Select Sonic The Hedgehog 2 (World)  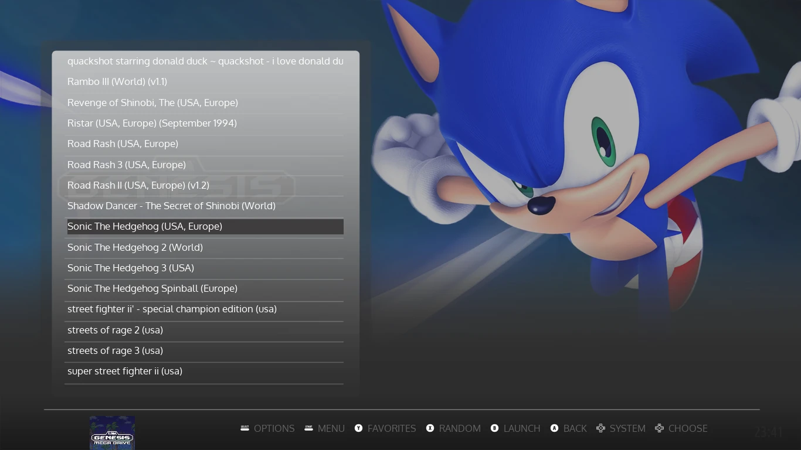tap(135, 247)
